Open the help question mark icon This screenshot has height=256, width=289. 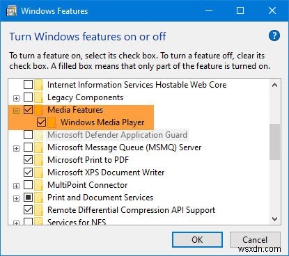click(274, 36)
